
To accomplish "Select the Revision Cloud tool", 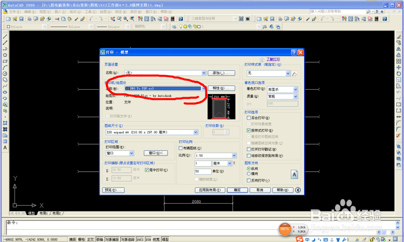I will 5,80.
